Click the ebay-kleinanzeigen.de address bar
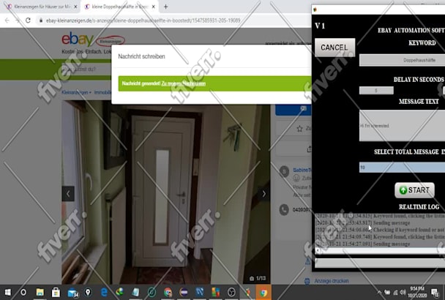Viewport: 445px width, 300px height. tap(143, 20)
